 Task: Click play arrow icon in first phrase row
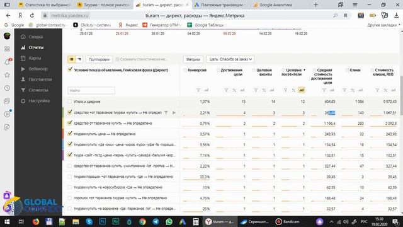coord(174,113)
